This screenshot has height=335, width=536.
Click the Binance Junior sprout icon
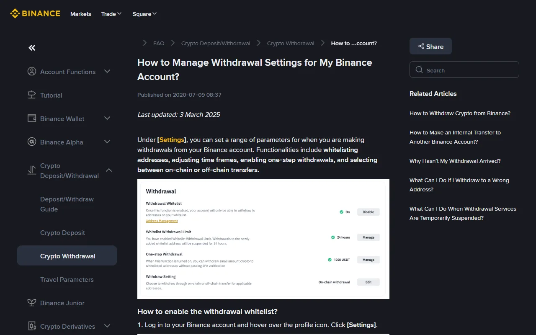[32, 303]
